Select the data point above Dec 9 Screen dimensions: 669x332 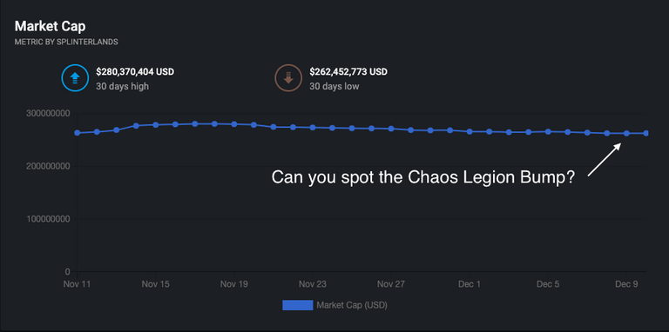[627, 133]
